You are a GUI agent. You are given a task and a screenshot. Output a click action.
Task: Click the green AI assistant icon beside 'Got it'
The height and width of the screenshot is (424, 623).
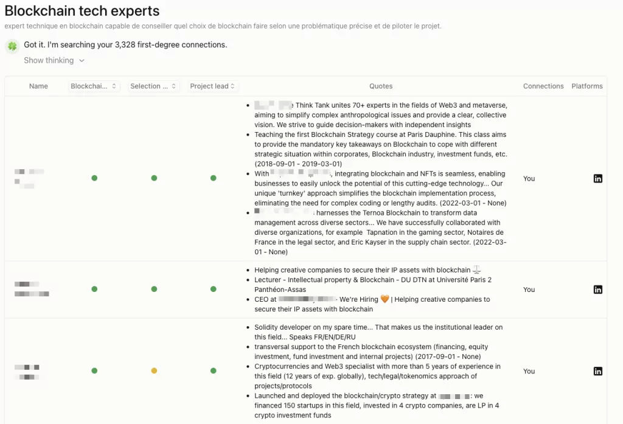coord(12,46)
